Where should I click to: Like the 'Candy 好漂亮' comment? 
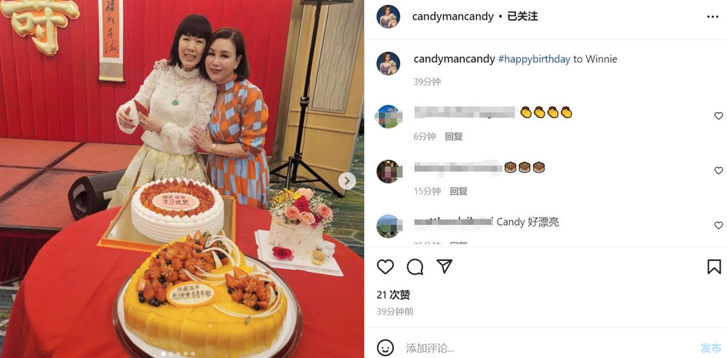719,225
